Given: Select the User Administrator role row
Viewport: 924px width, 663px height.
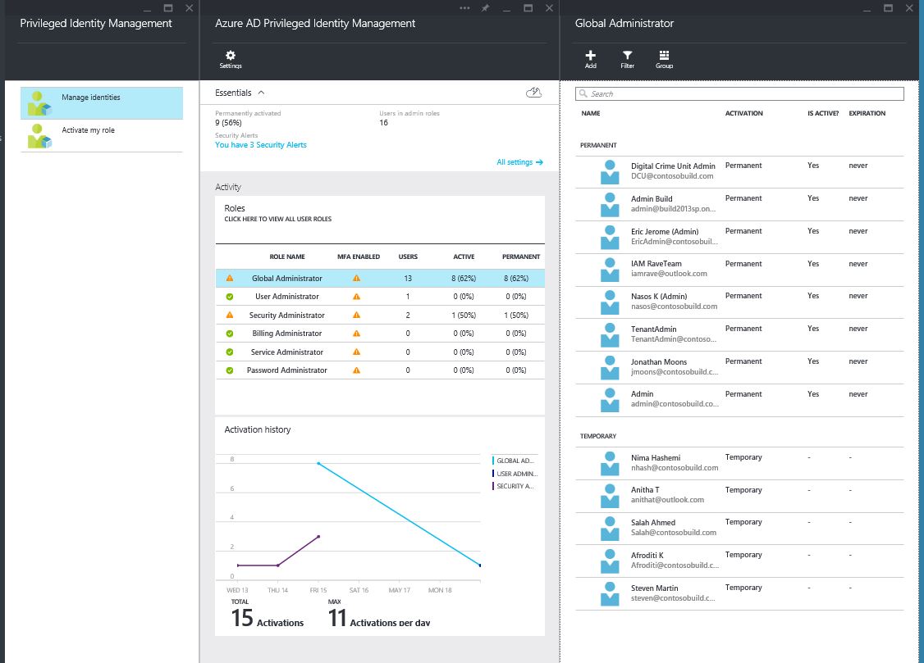Looking at the screenshot, I should (380, 297).
